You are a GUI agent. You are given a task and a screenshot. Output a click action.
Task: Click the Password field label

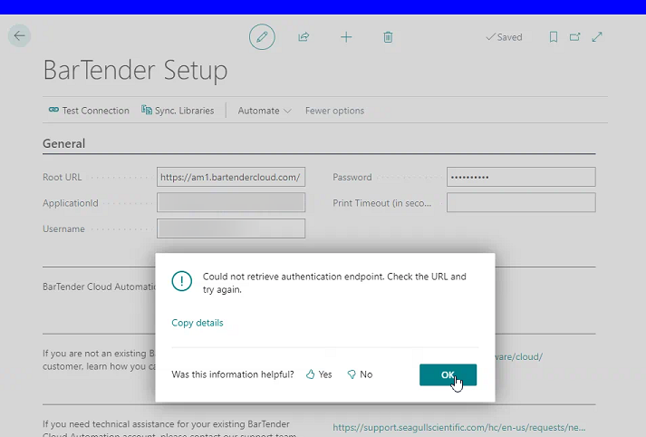coord(352,177)
